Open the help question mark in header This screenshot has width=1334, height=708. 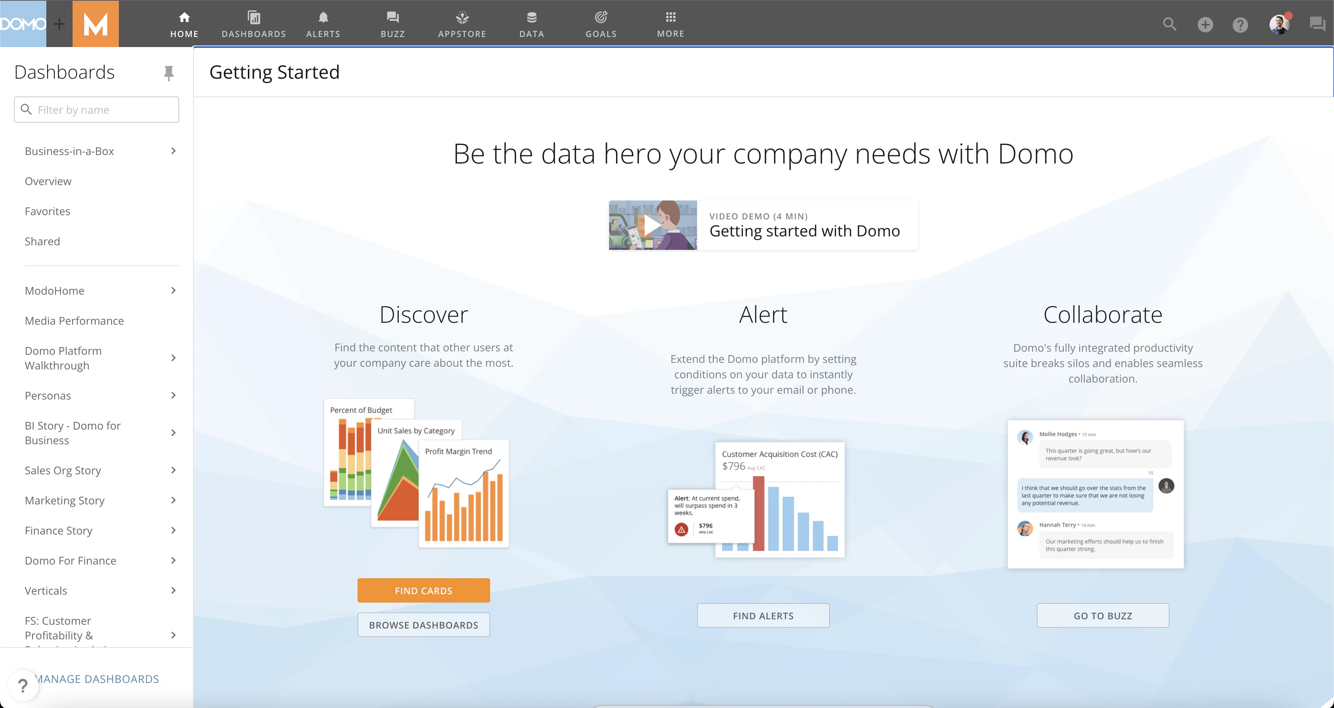(1240, 24)
